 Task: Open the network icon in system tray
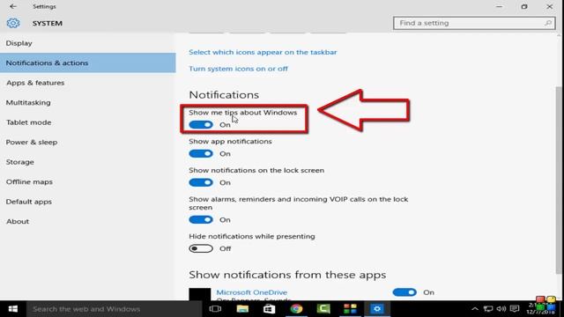[x=488, y=309]
